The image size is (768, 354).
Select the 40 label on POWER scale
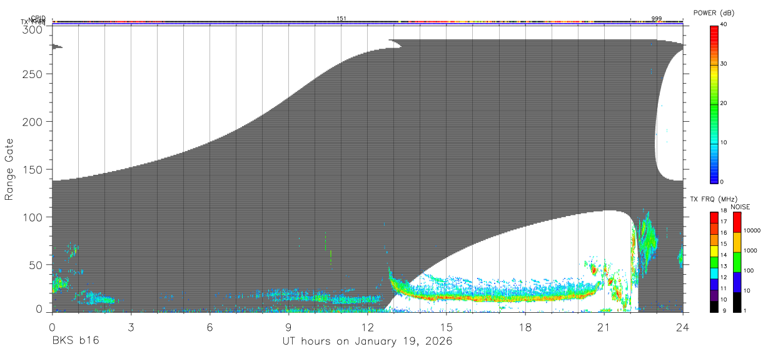point(724,24)
